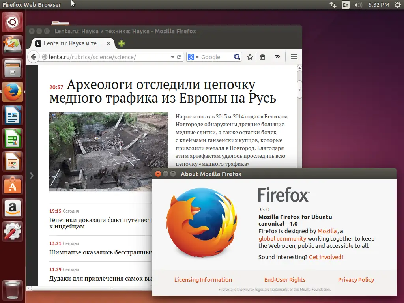The width and height of the screenshot is (404, 303).
Task: Click the horizontal scrollbar at page bottom
Action: (x=90, y=288)
